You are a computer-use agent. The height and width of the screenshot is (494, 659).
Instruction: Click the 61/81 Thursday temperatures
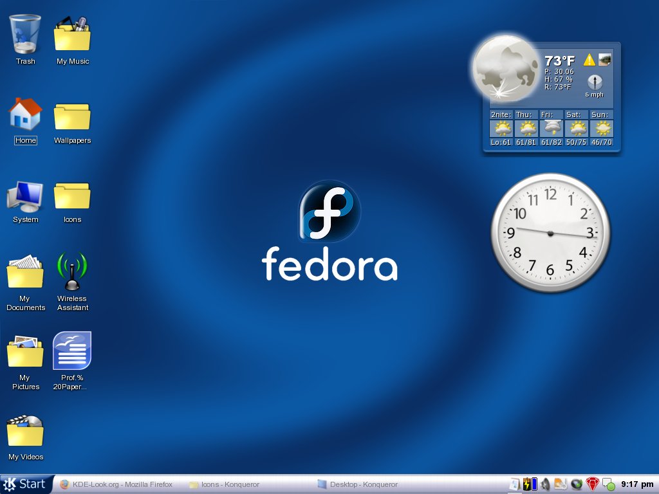526,142
